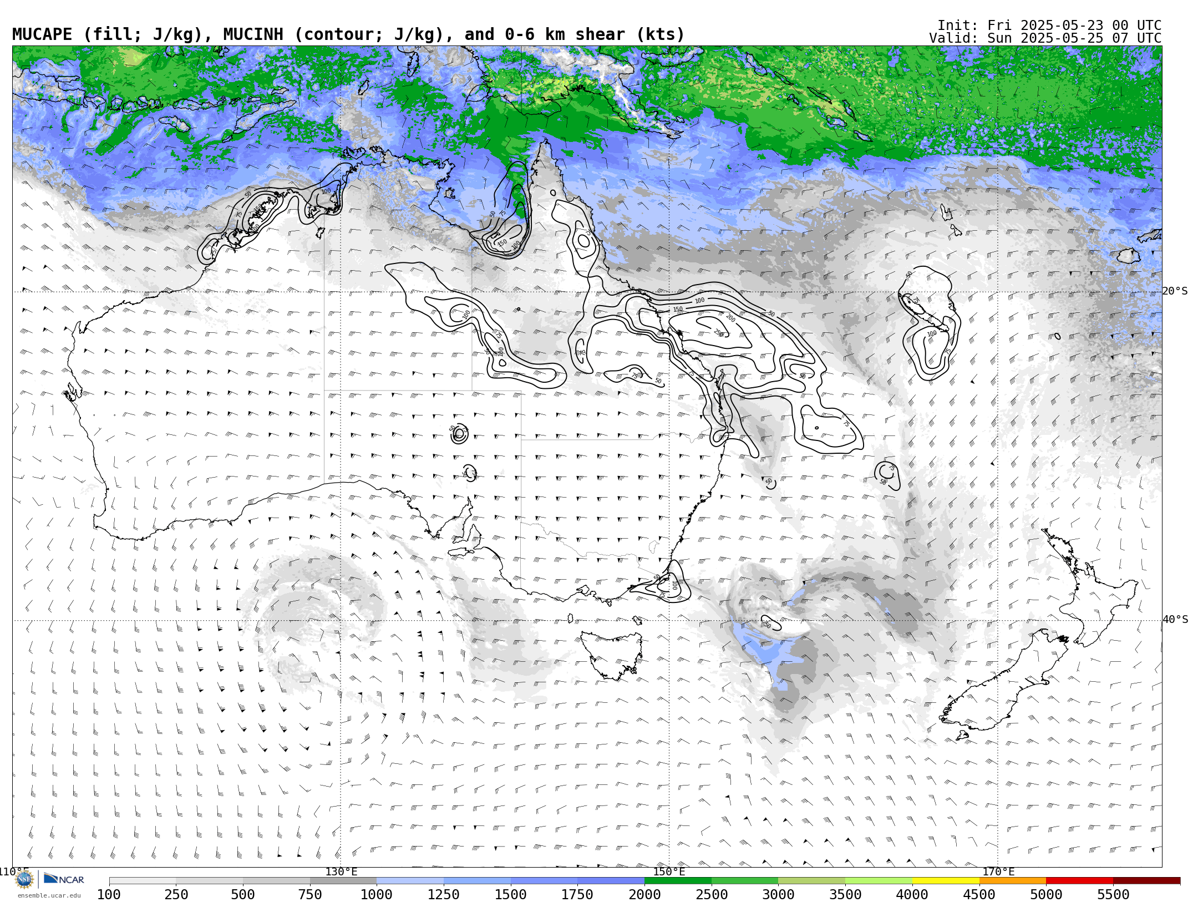Click the 'Valid: Sun 2025-05-25 07 UTC' text
This screenshot has height=902, width=1198.
tap(1045, 38)
